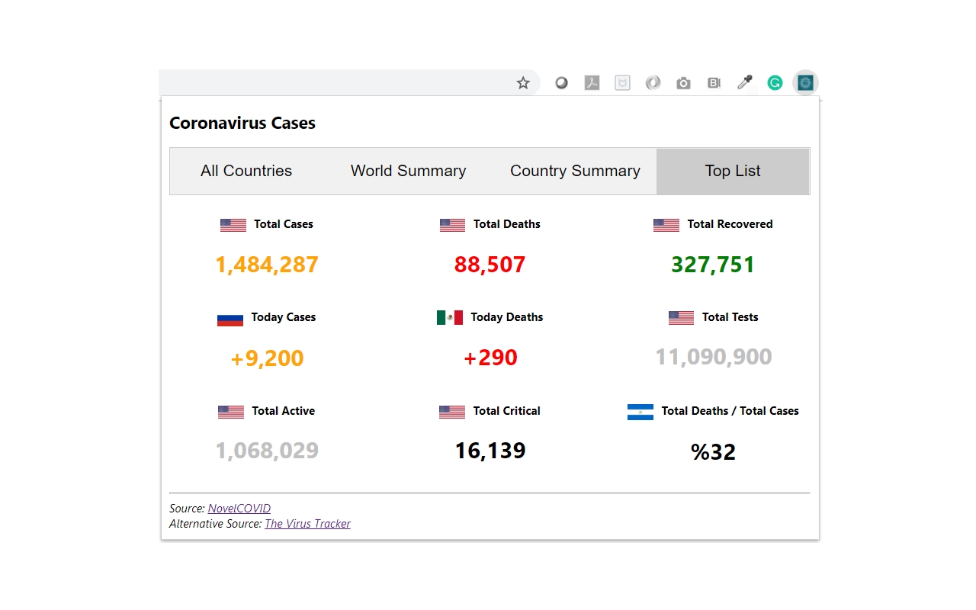Click the US flag beside Total Recovered
This screenshot has height=610, width=976.
(x=666, y=225)
